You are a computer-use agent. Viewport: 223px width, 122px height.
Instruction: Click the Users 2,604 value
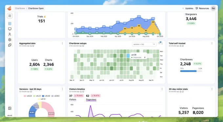tap(34, 64)
